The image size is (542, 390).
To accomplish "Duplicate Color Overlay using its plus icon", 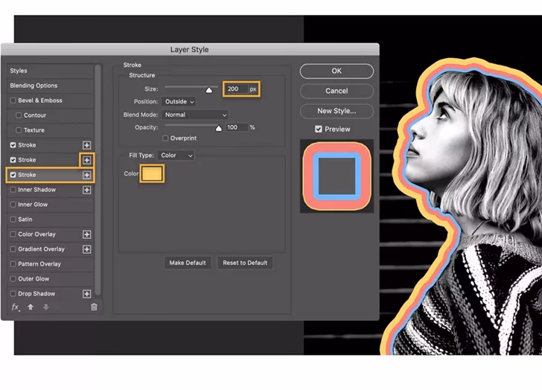I will pos(87,234).
